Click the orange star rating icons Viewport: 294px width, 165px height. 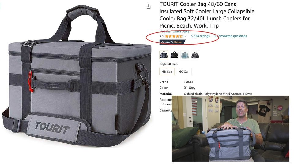[174, 36]
